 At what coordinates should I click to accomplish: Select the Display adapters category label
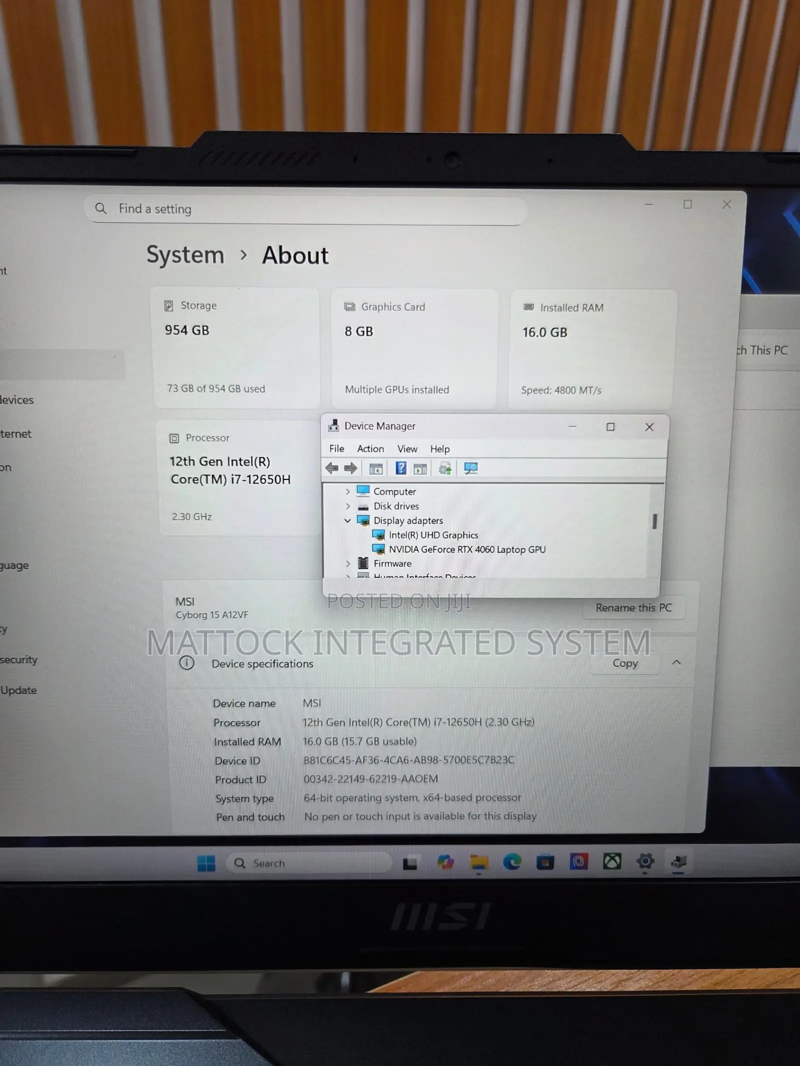(x=408, y=521)
